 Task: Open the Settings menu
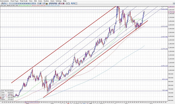coord(59,1)
